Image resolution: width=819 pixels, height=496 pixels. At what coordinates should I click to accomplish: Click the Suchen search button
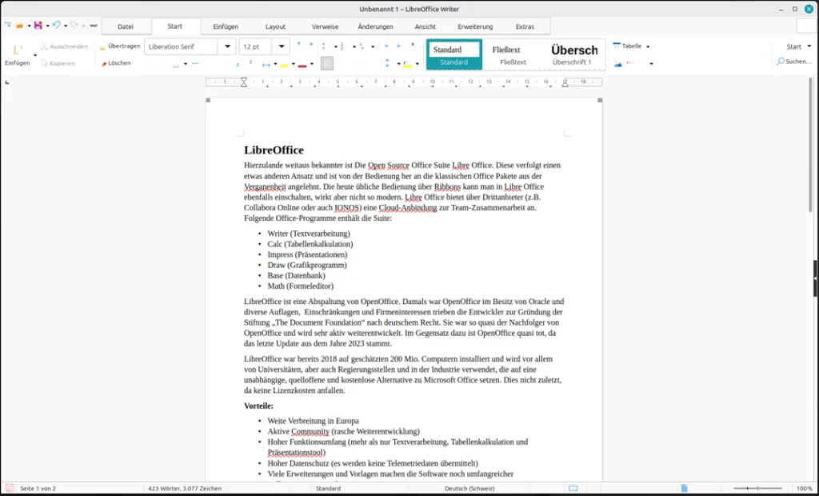coord(794,62)
